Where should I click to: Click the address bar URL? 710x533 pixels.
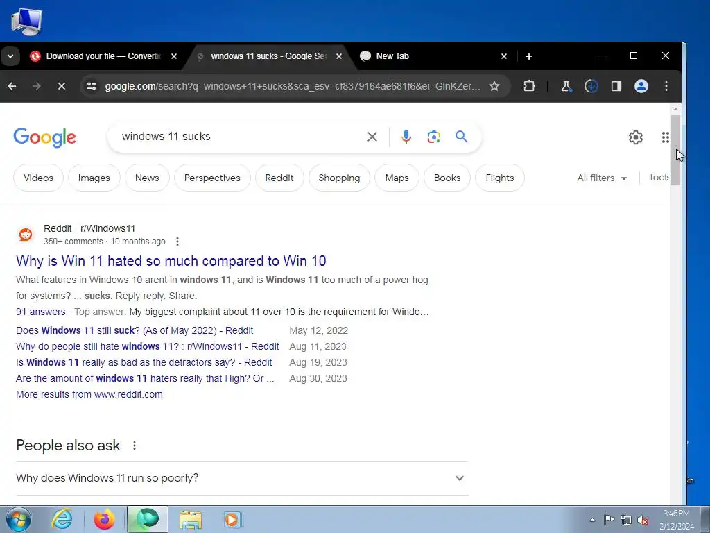click(x=293, y=86)
